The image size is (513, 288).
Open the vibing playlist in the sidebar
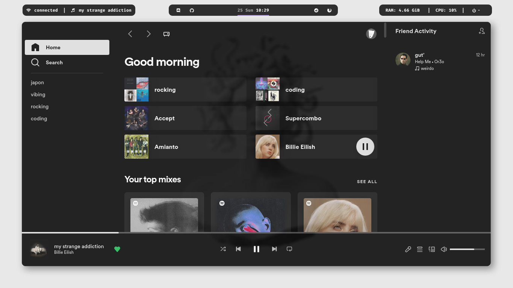point(38,94)
